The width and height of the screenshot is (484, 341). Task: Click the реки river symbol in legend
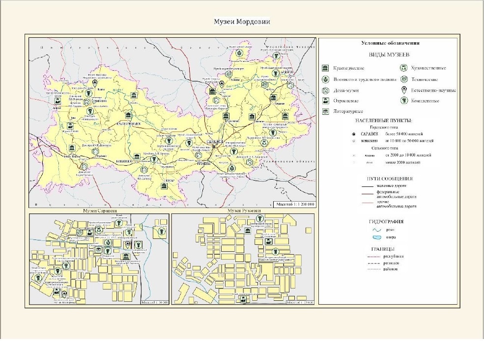pyautogui.click(x=377, y=229)
